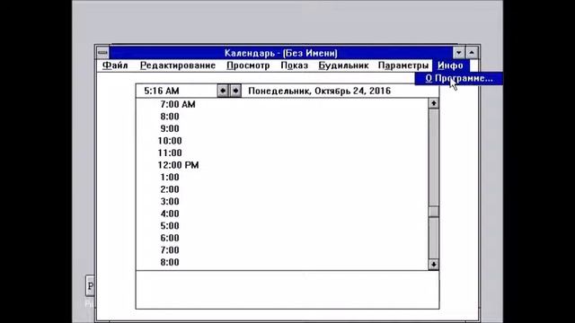Open the Показ menu
This screenshot has width=575, height=323.
click(295, 65)
